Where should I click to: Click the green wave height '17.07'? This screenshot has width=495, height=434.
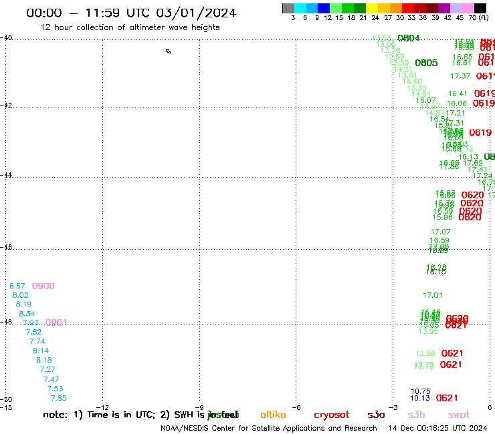click(441, 232)
